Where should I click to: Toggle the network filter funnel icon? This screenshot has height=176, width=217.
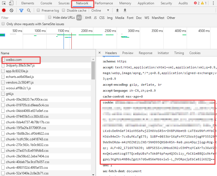coord(21,11)
